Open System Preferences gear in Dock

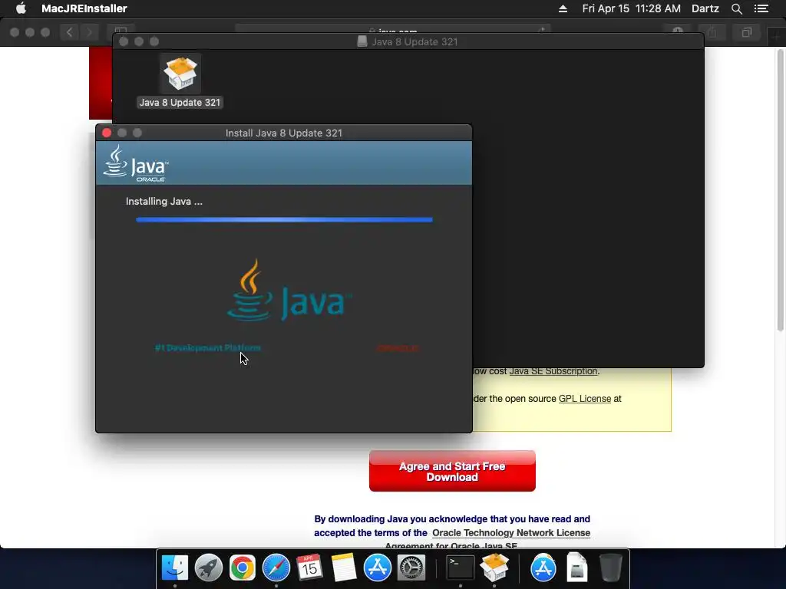tap(411, 568)
